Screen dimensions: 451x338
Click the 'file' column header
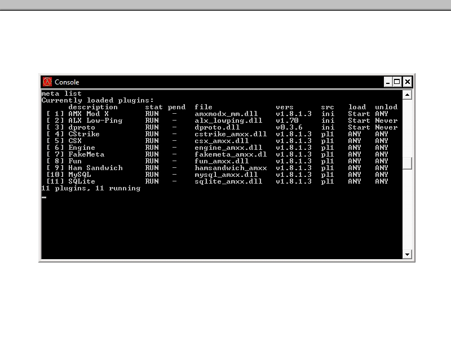point(204,107)
